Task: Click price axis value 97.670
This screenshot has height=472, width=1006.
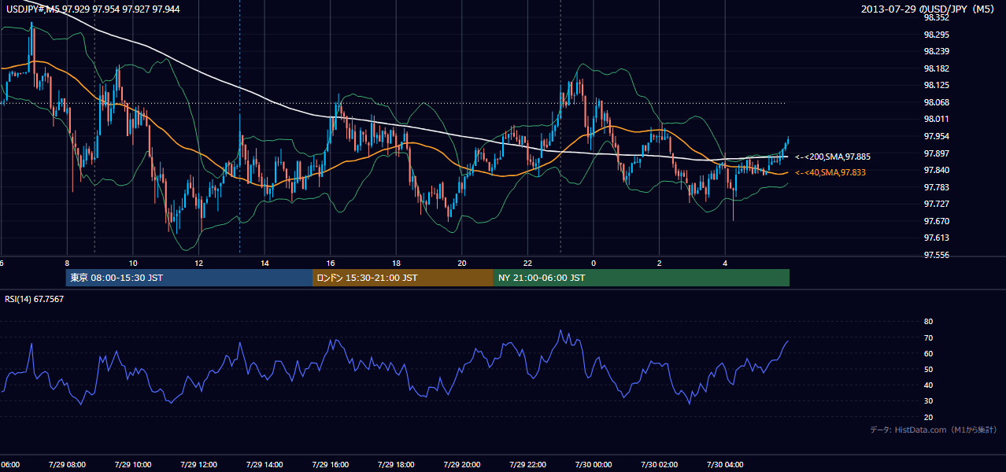Action: click(937, 220)
